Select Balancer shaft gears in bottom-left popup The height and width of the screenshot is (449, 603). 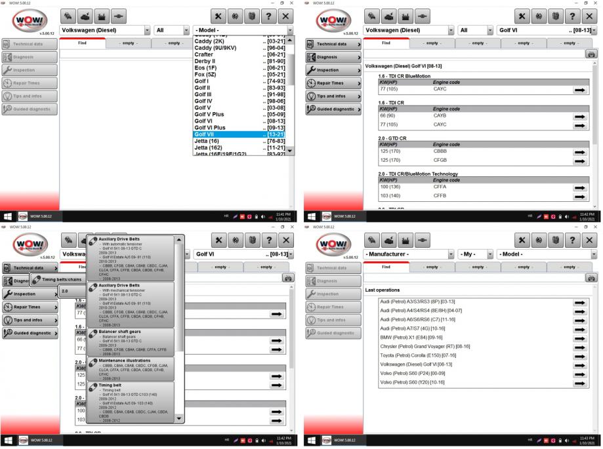131,342
